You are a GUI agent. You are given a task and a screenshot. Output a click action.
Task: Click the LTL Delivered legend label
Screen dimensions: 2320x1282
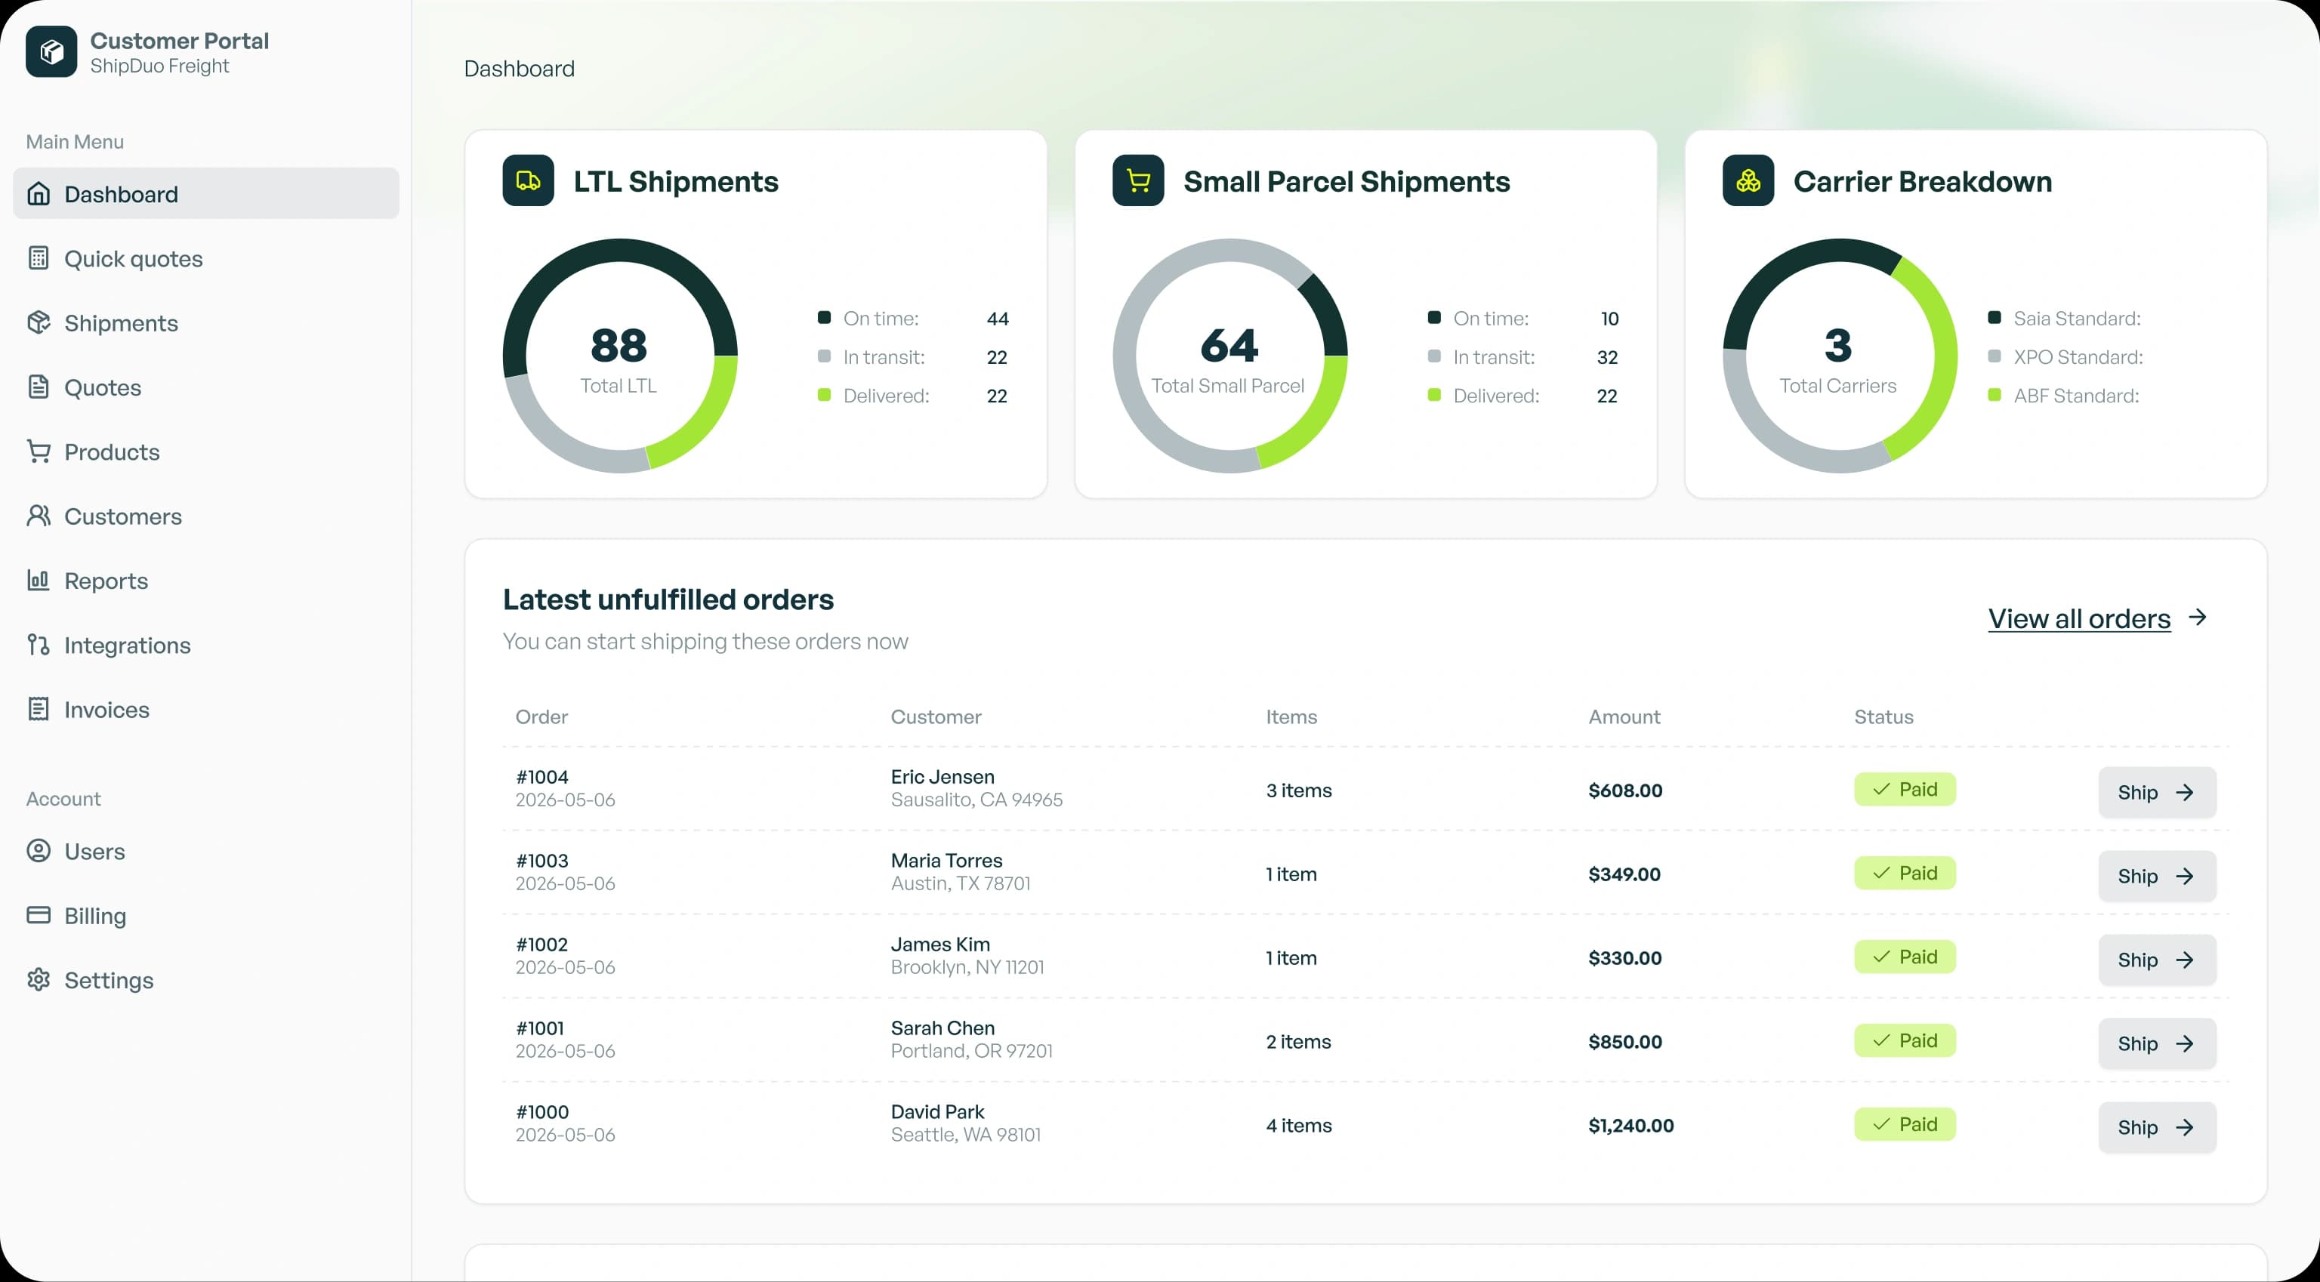(885, 395)
